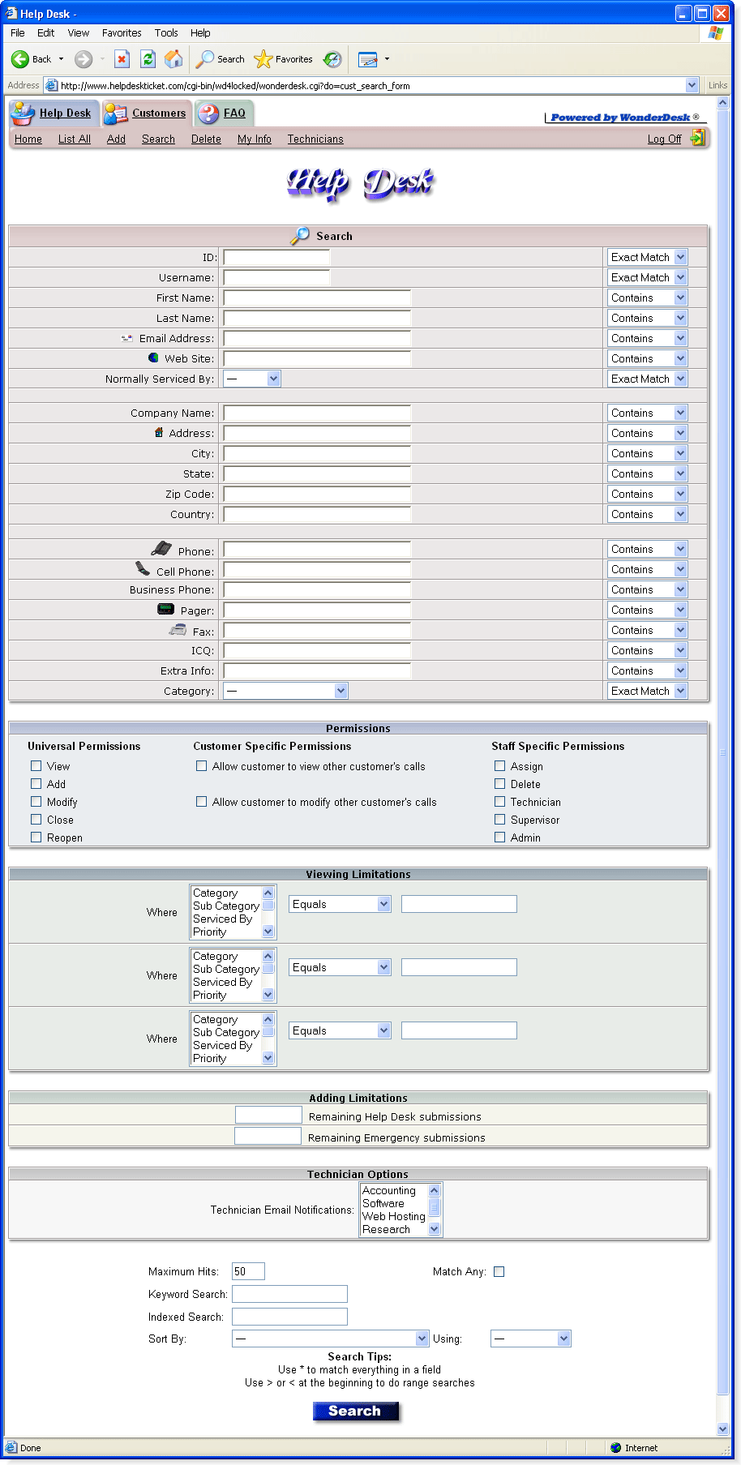
Task: Click the Customers tab icon
Action: pos(116,114)
